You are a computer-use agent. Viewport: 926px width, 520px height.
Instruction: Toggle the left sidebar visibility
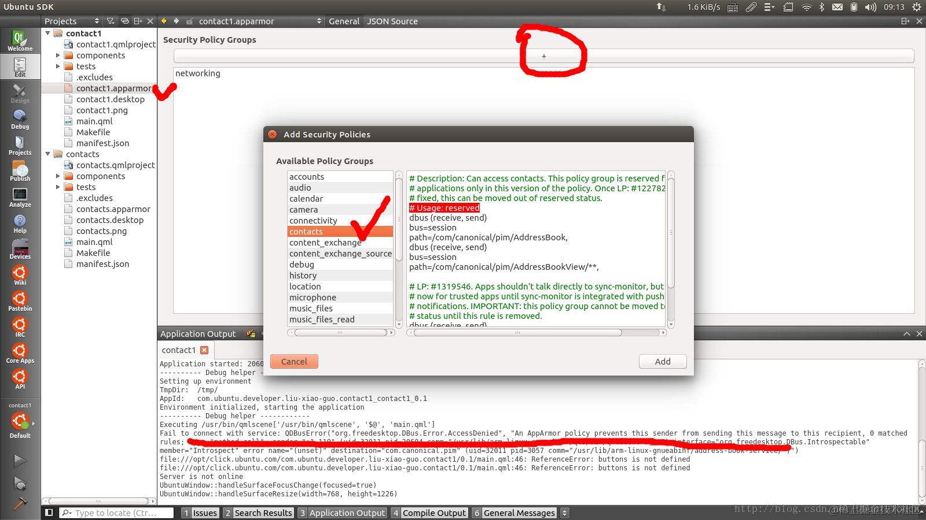pos(49,512)
